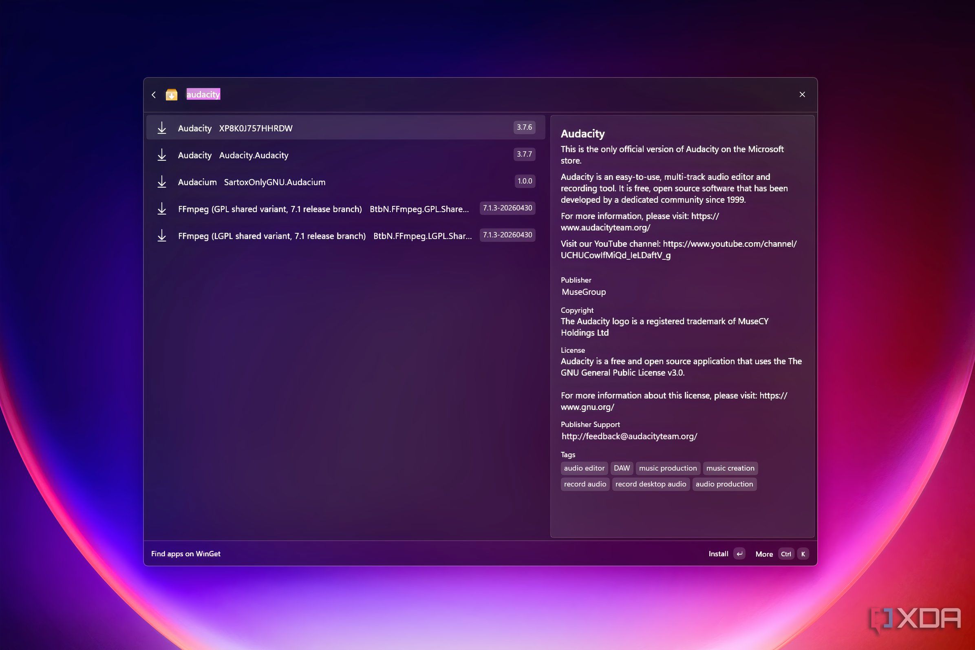The image size is (975, 650).
Task: Click the Find apps on WinGet label
Action: click(185, 554)
